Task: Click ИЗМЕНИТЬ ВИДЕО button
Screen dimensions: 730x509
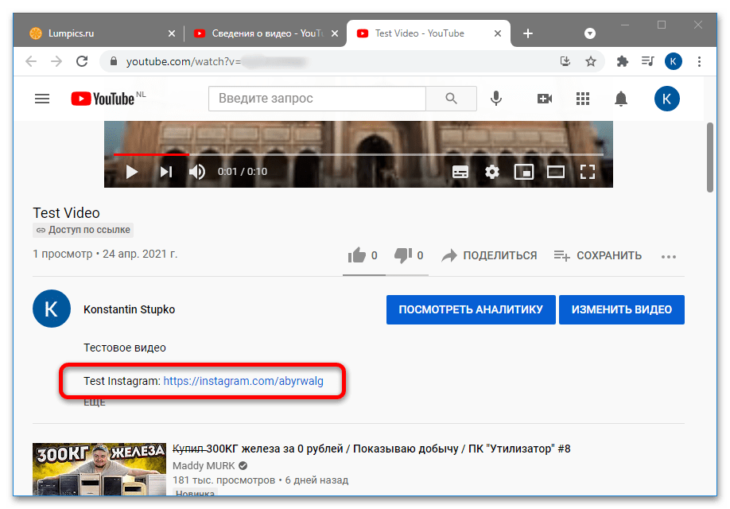Action: [x=622, y=309]
